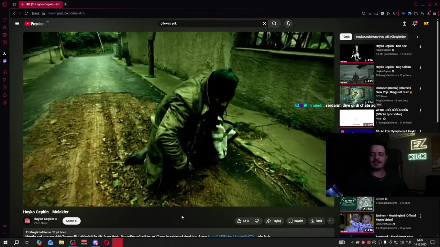The image size is (440, 247).
Task: Open Easy Setup sliders icon
Action: (435, 13)
